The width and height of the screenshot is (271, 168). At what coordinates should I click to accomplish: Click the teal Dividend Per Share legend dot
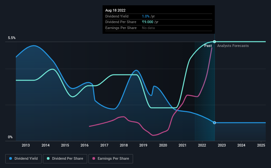[48, 158]
